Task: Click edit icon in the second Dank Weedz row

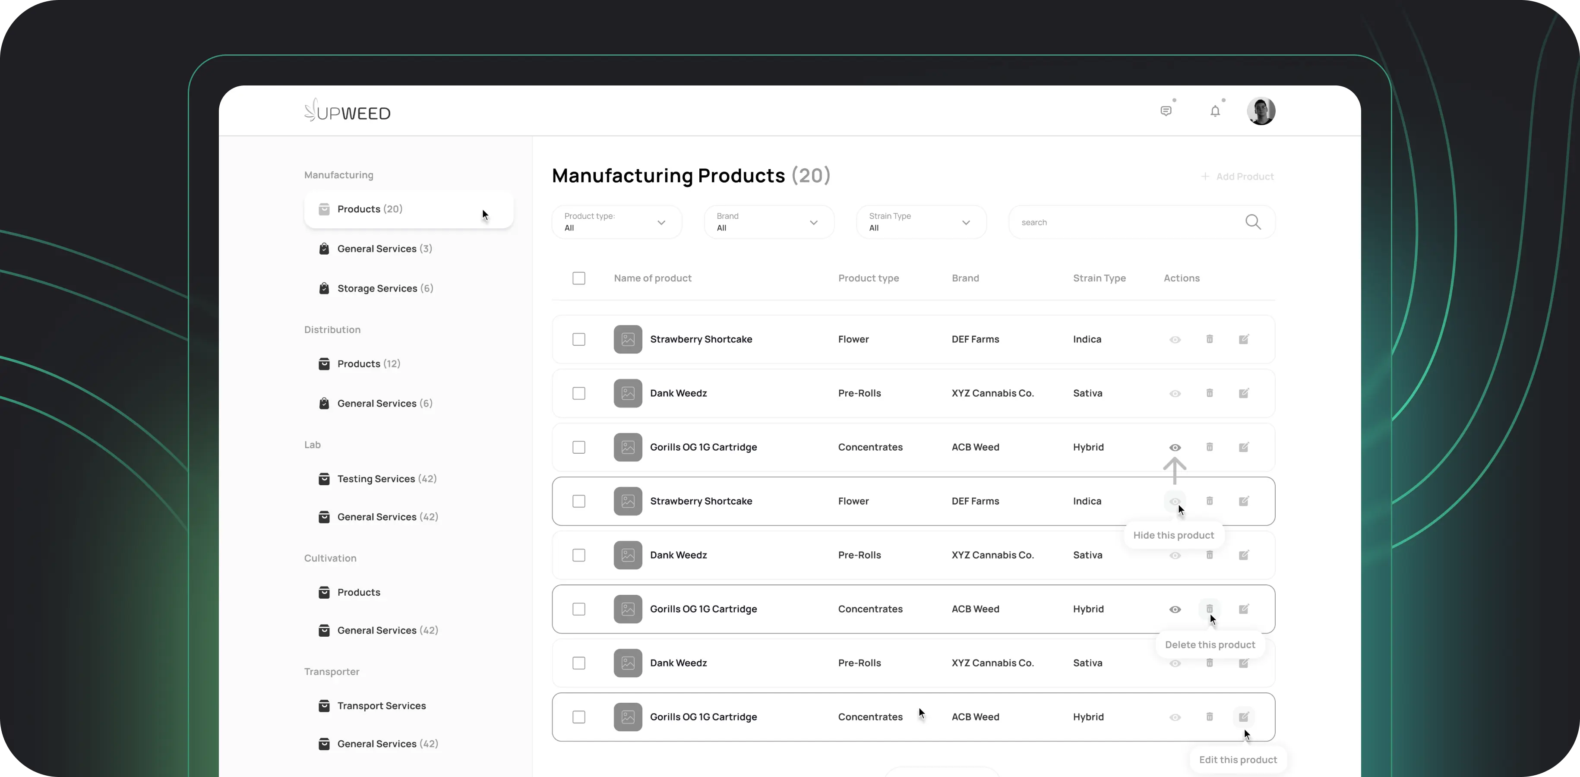Action: [1244, 555]
